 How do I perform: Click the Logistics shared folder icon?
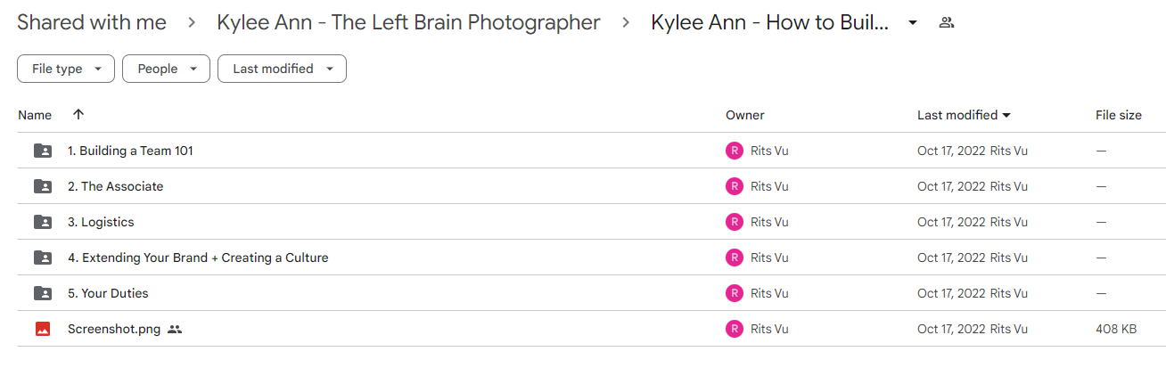pyautogui.click(x=43, y=222)
